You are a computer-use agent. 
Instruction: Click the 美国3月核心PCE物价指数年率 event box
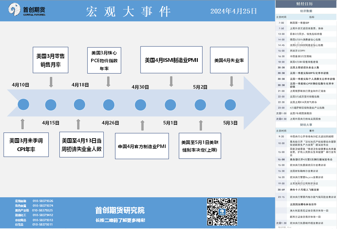click(104, 60)
